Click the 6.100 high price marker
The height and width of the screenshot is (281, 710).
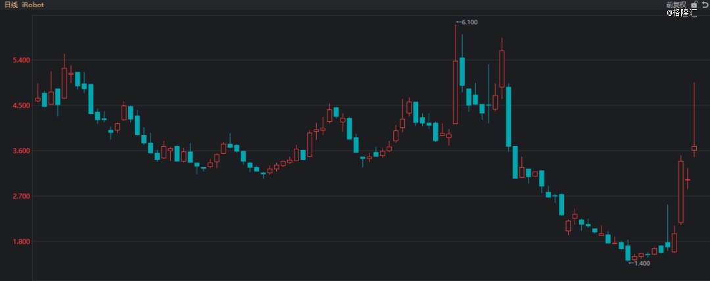468,22
